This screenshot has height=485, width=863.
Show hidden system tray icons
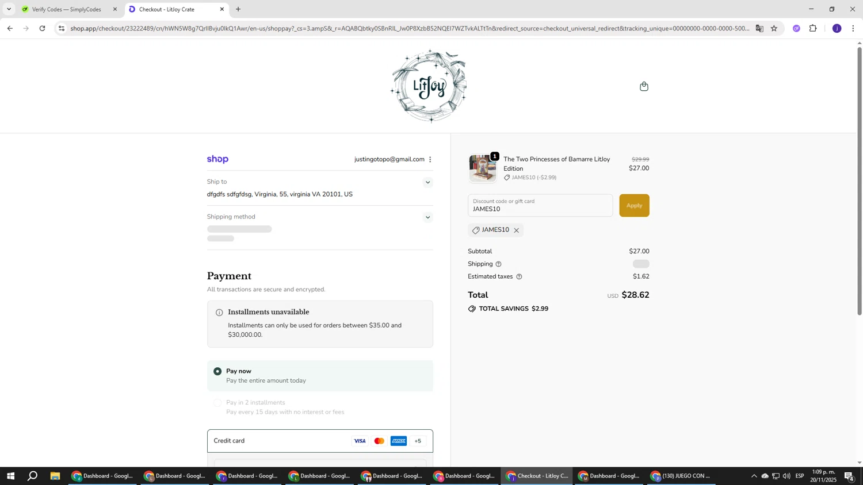tap(754, 476)
